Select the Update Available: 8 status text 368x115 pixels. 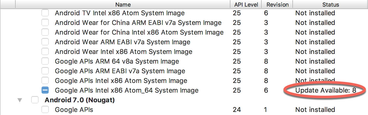tap(326, 90)
